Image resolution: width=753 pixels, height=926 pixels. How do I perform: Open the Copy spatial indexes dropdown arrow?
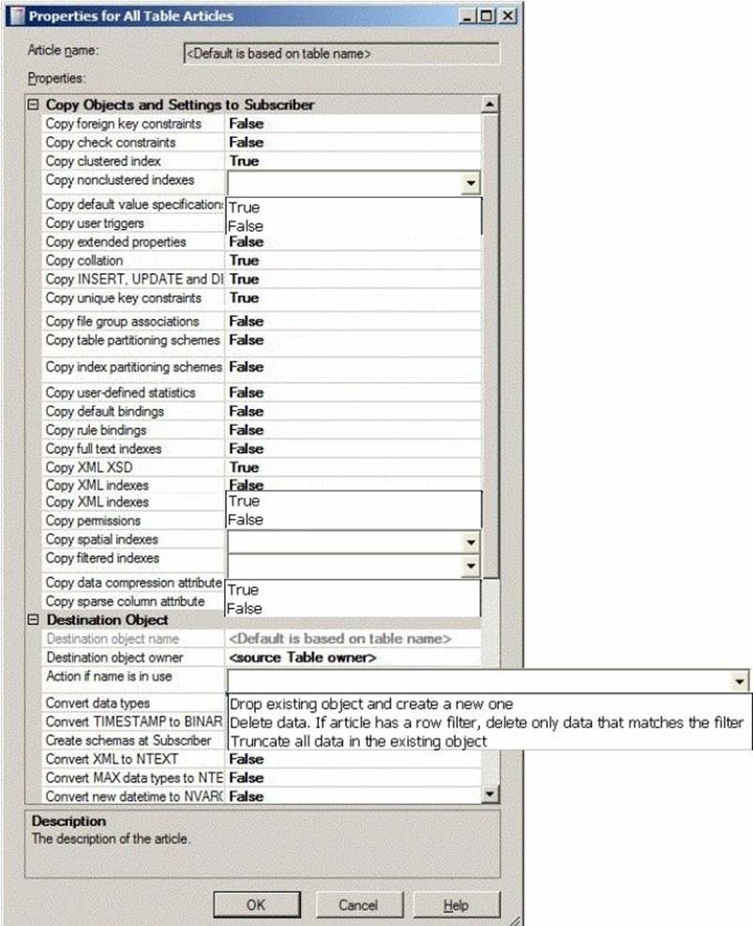[x=470, y=542]
